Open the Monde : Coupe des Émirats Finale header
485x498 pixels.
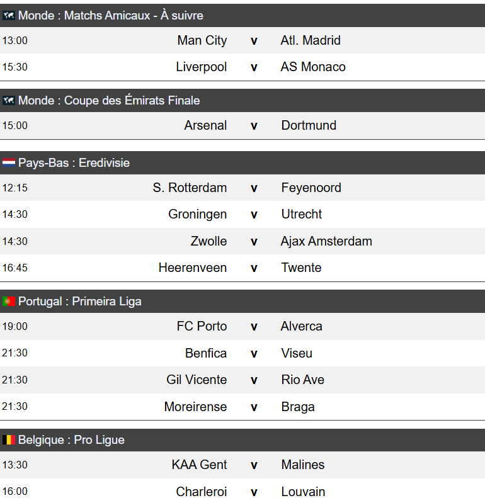(x=243, y=100)
